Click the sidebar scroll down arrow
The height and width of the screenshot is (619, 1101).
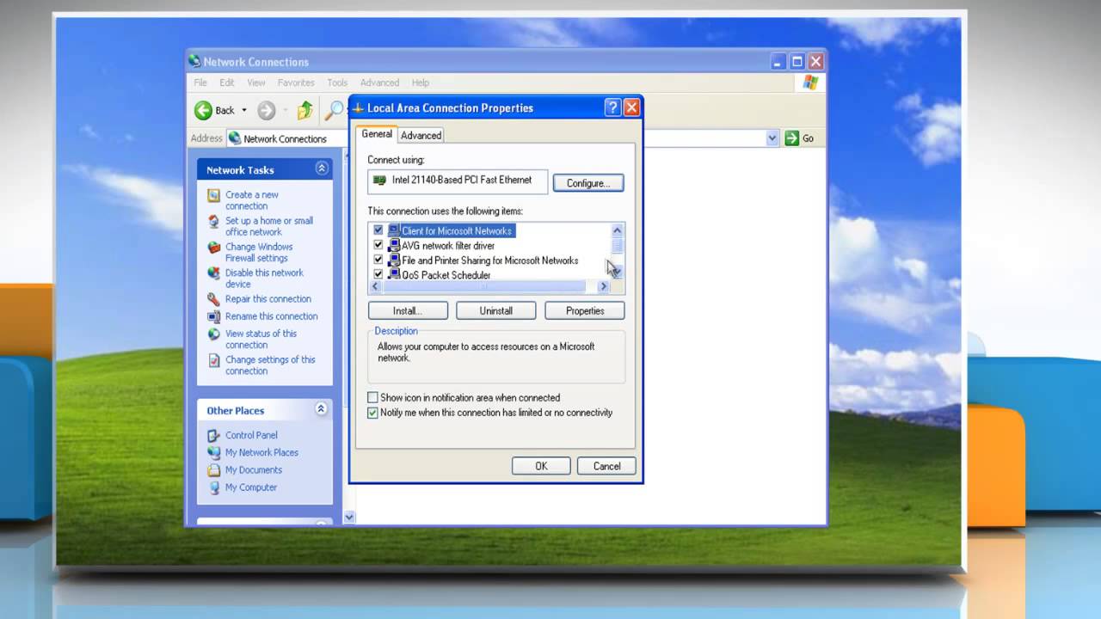[349, 517]
